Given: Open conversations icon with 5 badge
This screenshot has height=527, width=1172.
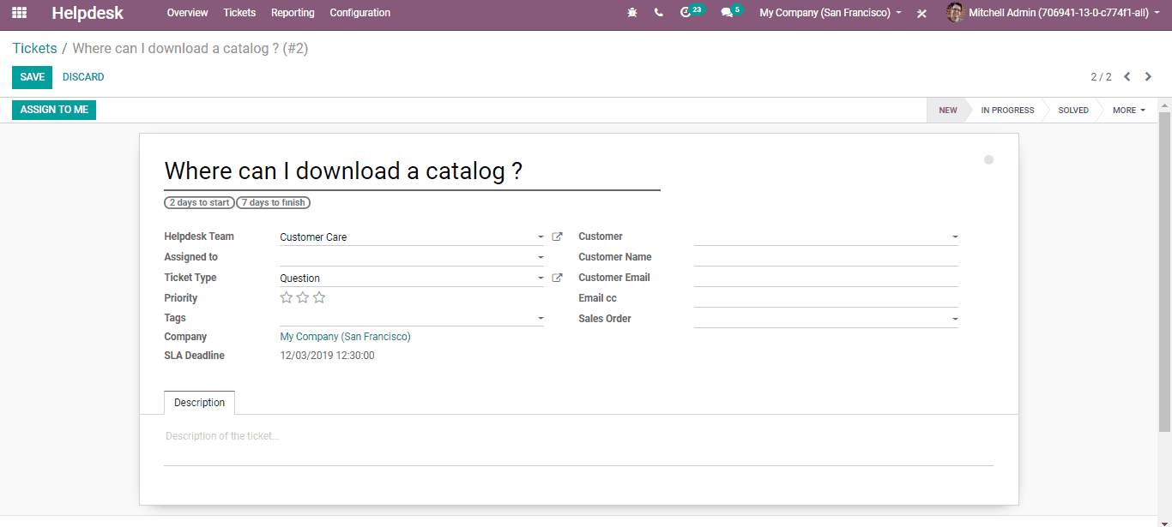Looking at the screenshot, I should (731, 12).
